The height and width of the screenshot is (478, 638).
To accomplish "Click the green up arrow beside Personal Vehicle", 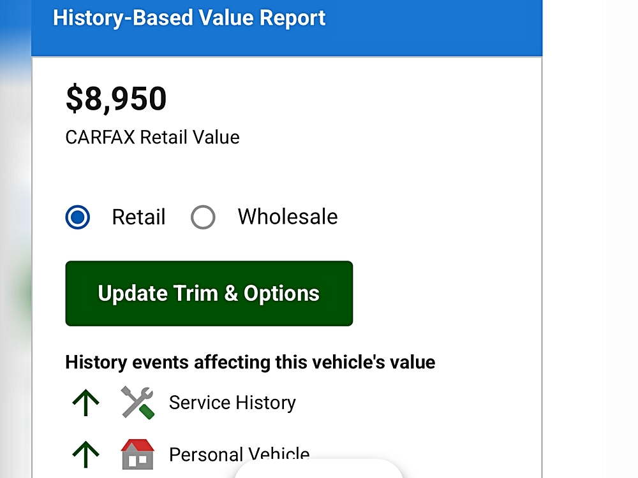I will click(85, 454).
